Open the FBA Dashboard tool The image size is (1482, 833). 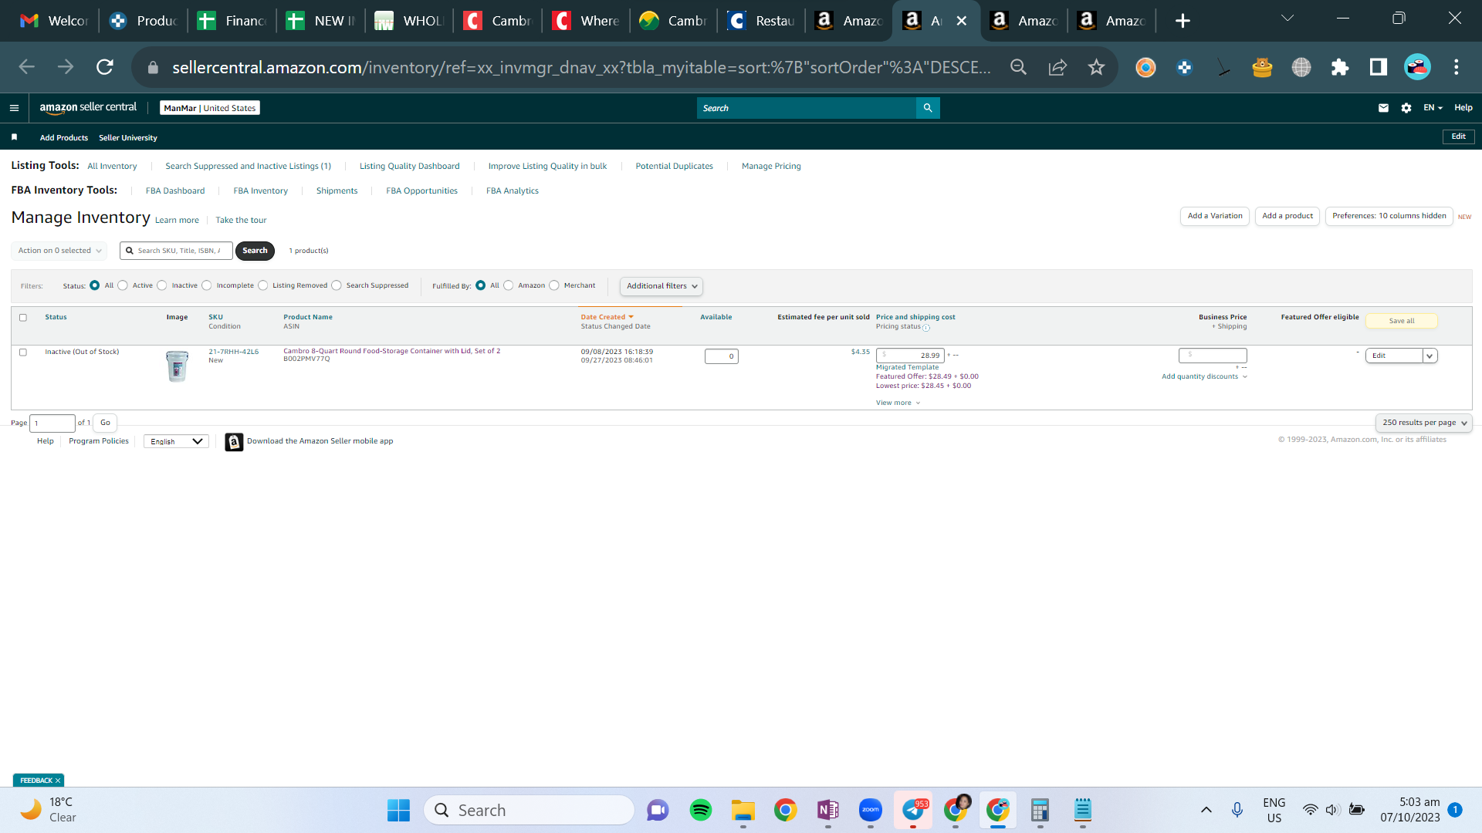(x=175, y=191)
